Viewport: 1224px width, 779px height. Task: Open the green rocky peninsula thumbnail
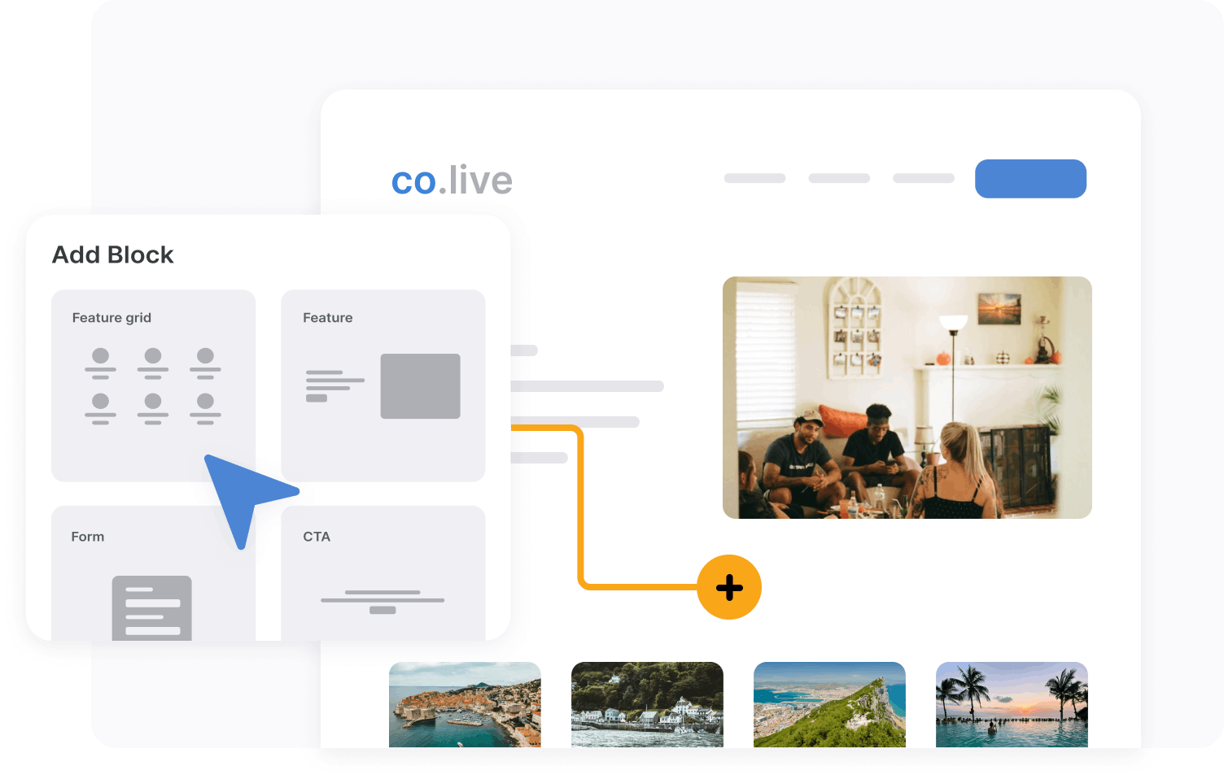click(829, 704)
